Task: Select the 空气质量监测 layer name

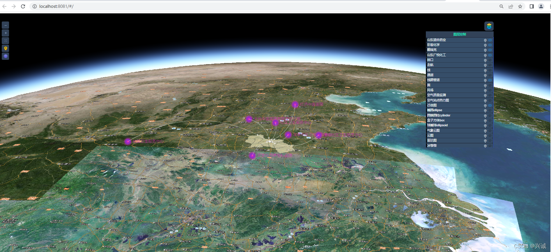Action: click(x=436, y=95)
